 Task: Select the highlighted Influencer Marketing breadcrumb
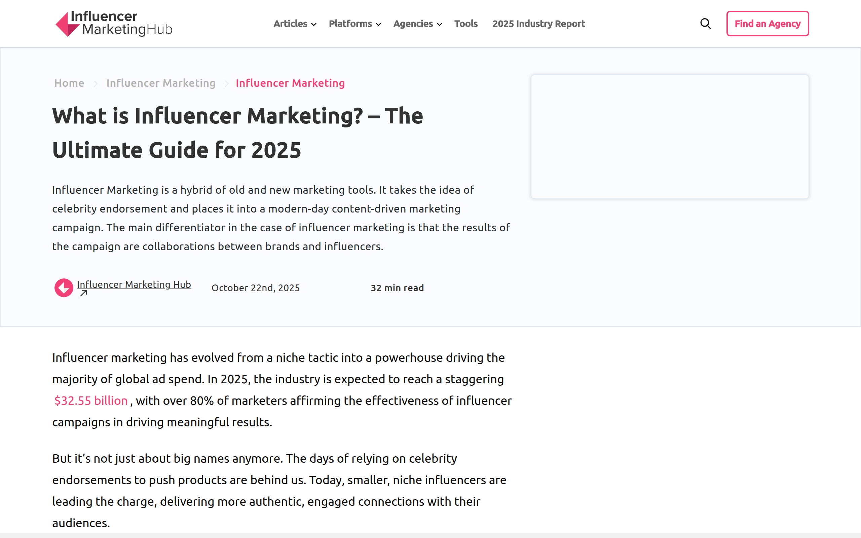pos(290,83)
